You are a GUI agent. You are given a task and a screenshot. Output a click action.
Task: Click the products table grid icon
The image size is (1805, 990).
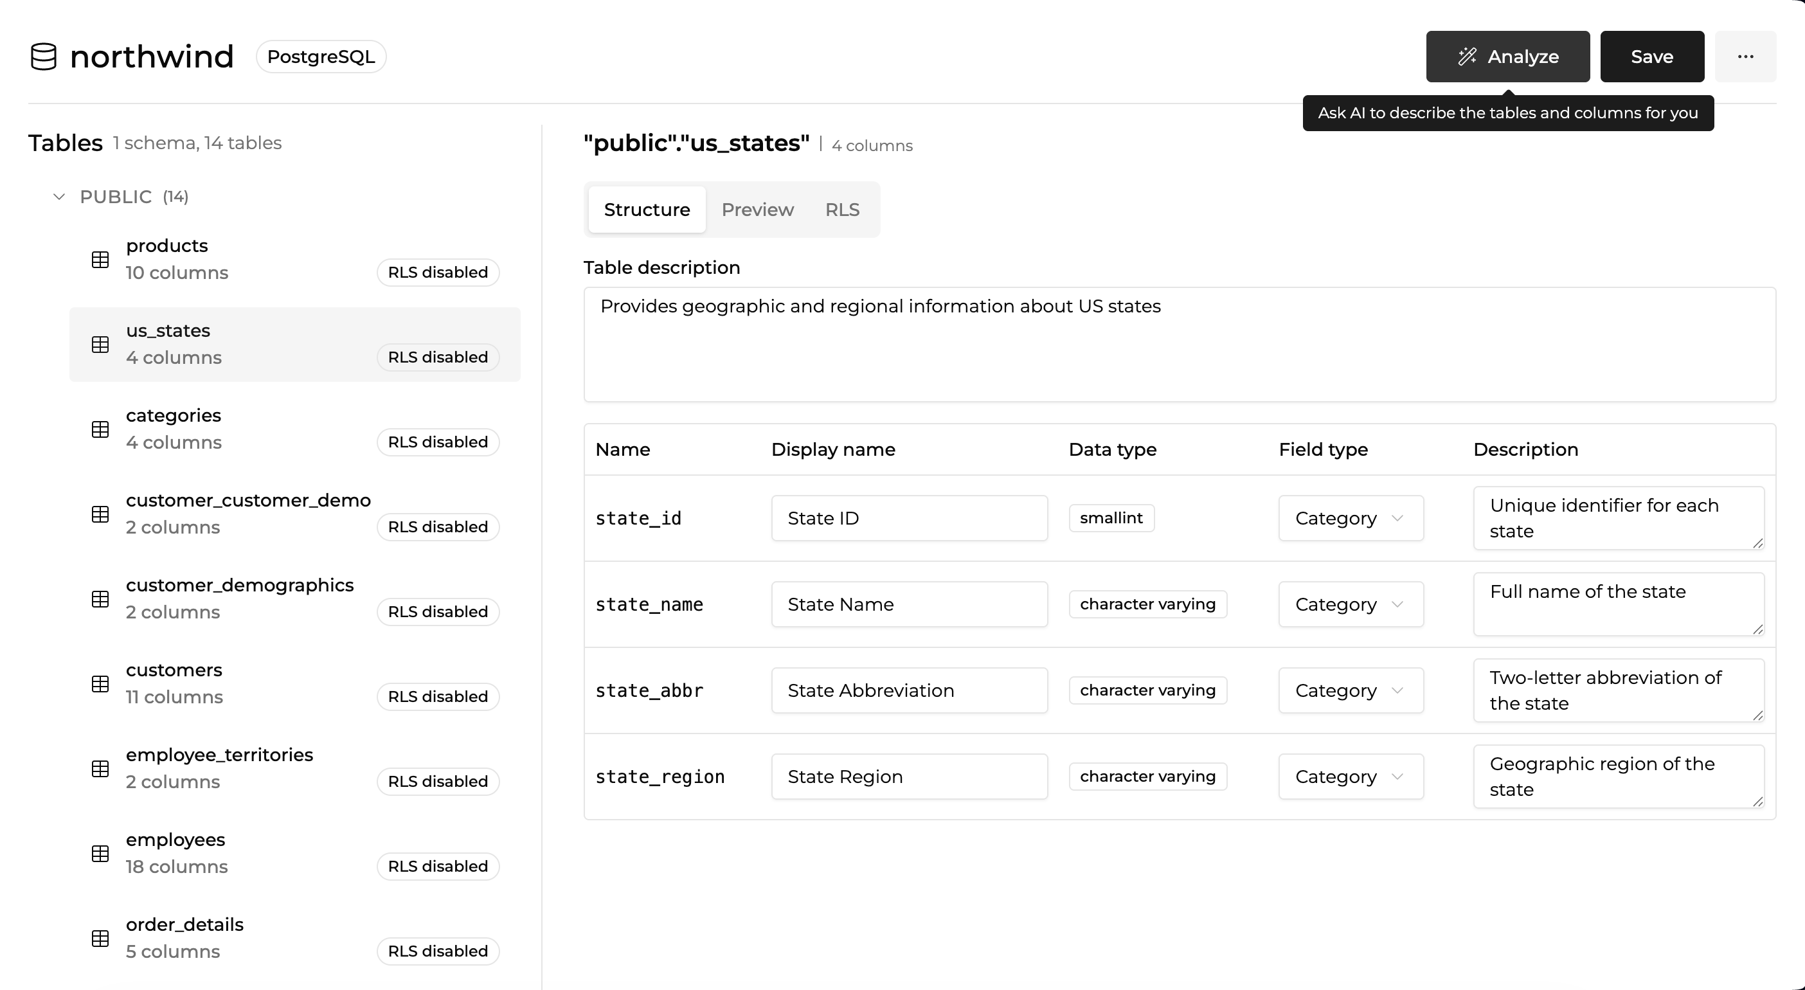click(x=100, y=260)
